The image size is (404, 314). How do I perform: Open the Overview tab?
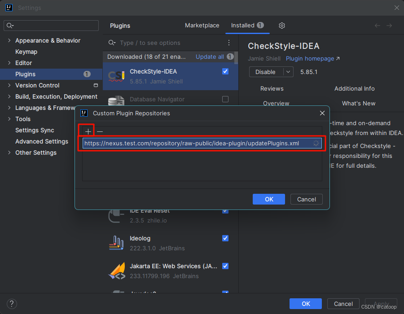[x=276, y=103]
